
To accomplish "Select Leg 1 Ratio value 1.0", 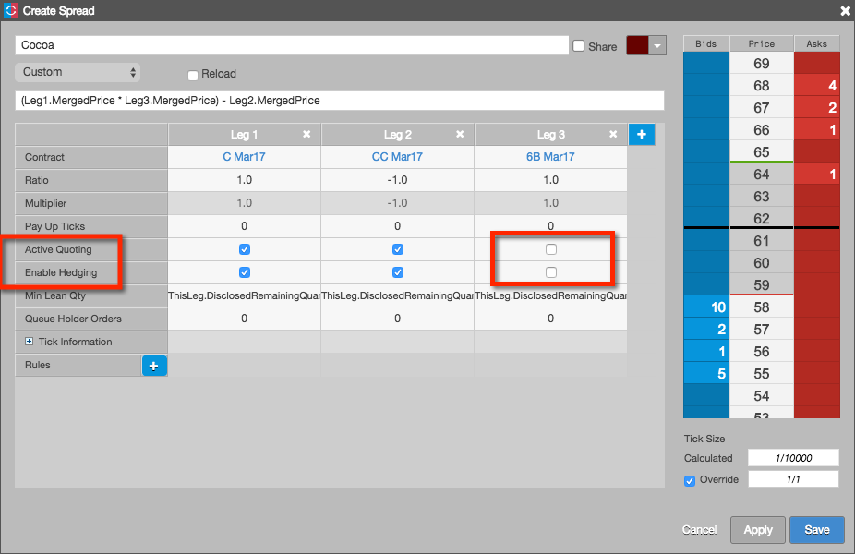I will pos(245,180).
